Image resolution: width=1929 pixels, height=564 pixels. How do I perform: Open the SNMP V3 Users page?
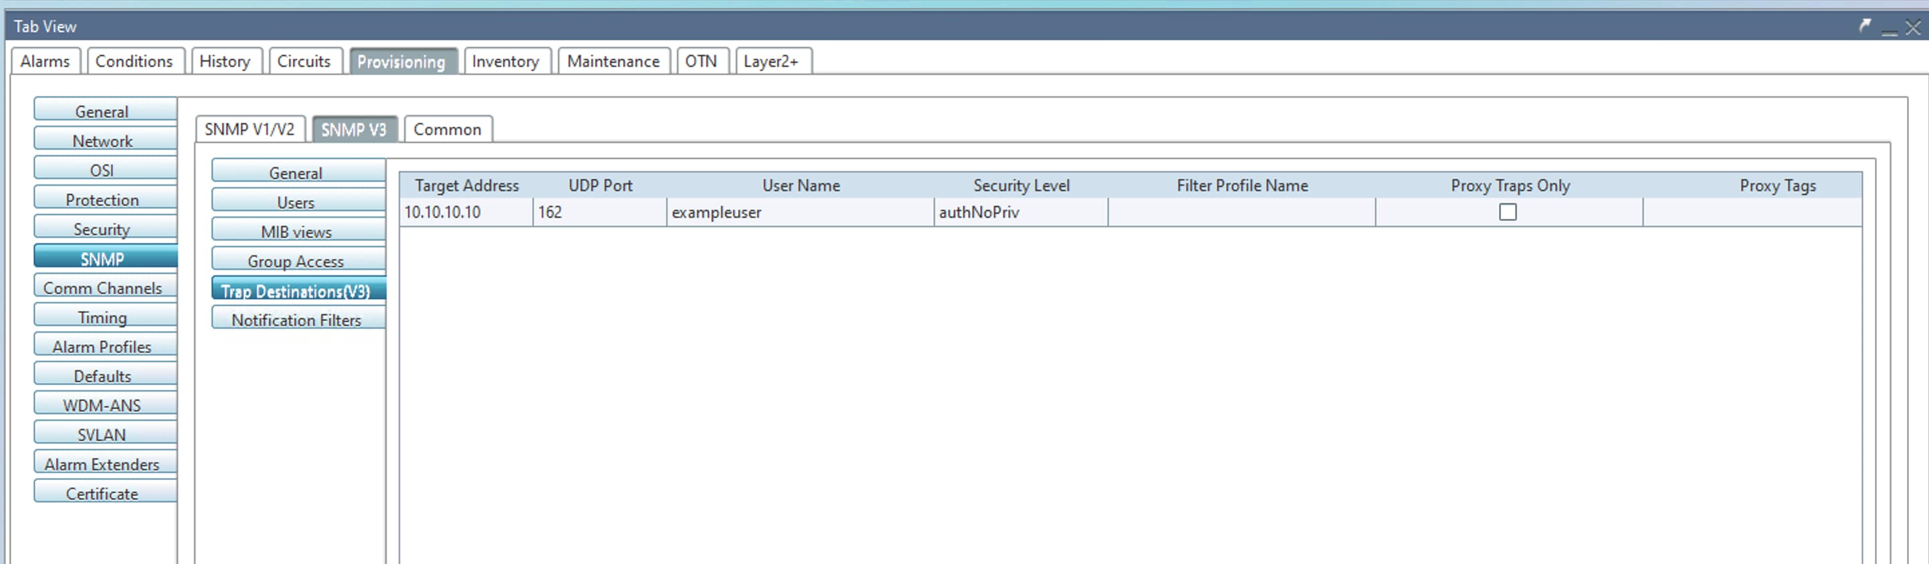coord(299,201)
